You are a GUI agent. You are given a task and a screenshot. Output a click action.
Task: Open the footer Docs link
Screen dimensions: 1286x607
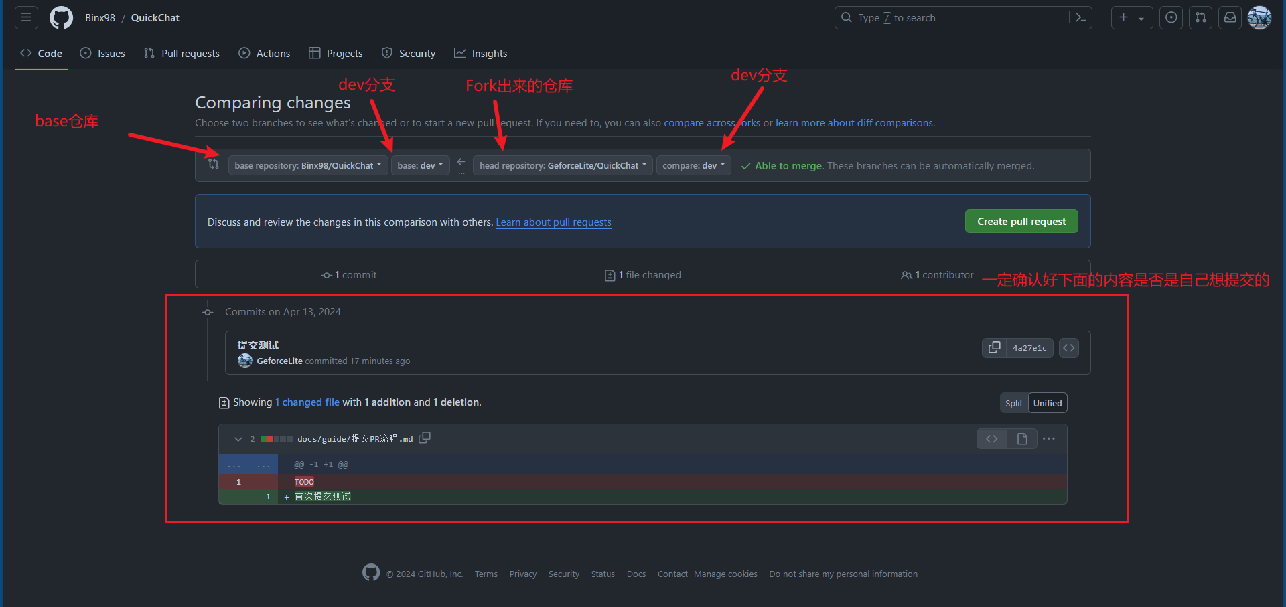click(636, 574)
